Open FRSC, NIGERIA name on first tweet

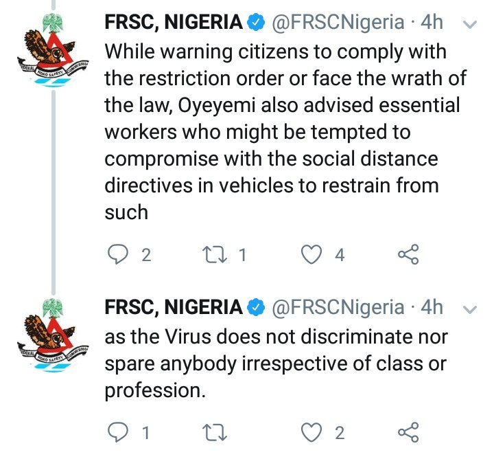174,23
